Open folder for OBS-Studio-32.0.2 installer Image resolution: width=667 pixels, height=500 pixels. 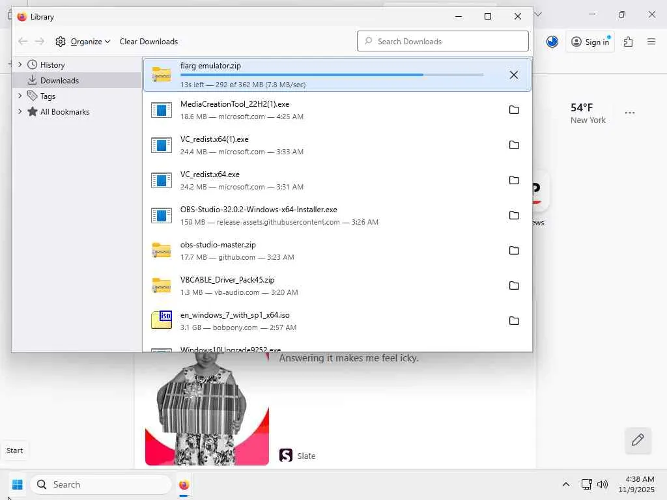(514, 215)
